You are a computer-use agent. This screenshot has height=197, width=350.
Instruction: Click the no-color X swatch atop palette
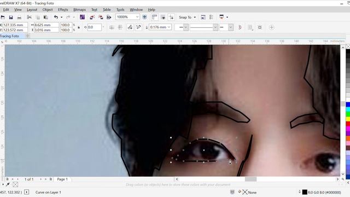[348, 46]
